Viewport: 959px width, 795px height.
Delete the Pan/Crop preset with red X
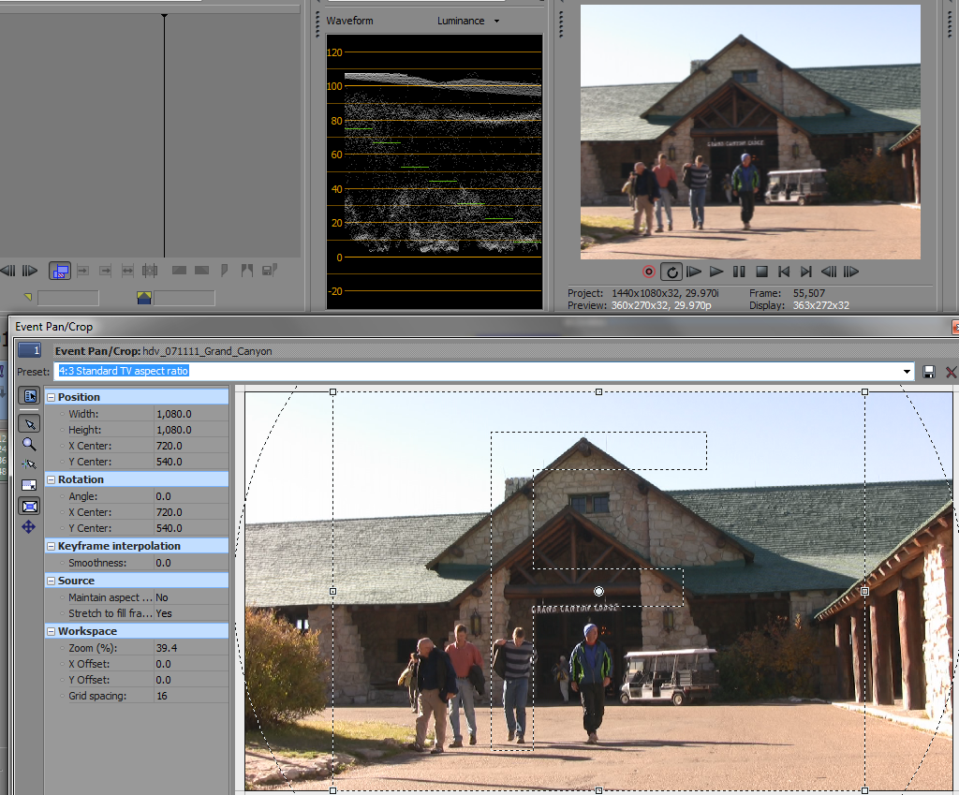952,372
